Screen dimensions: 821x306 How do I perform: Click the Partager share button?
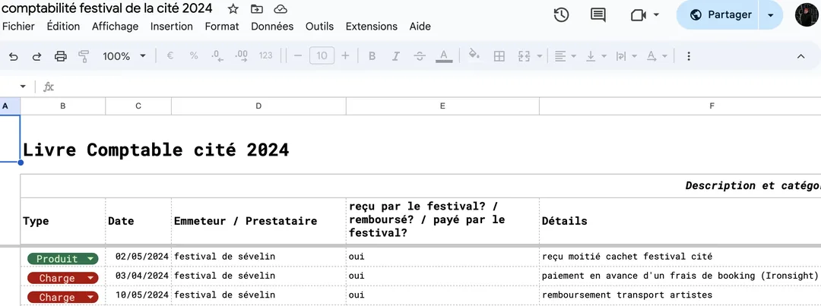(719, 15)
